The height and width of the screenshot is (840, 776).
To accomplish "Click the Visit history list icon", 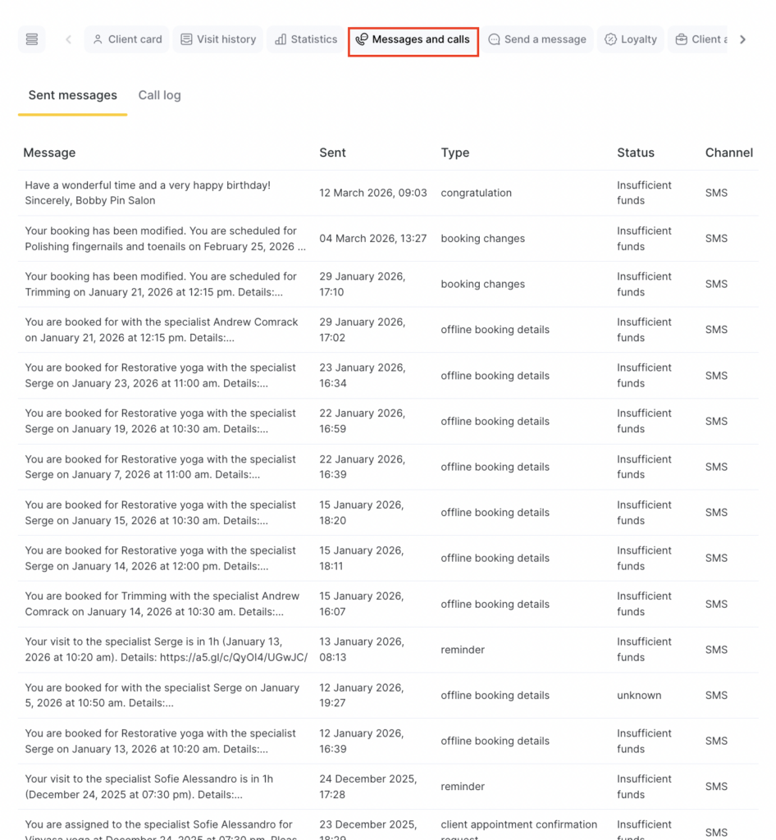I will 187,39.
